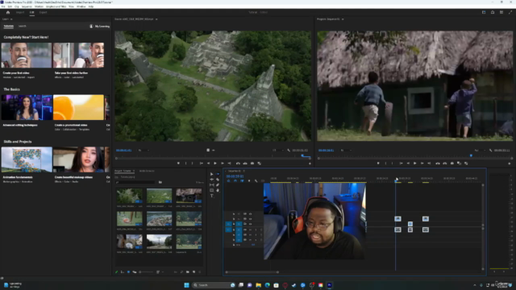Image resolution: width=516 pixels, height=290 pixels.
Task: Click Step Forward in Program monitor
Action: tap(422, 163)
